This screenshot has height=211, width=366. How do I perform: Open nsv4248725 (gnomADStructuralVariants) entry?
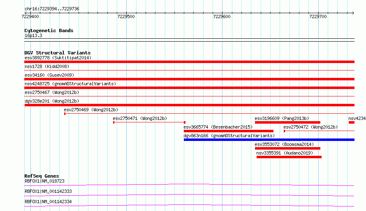pyautogui.click(x=189, y=88)
